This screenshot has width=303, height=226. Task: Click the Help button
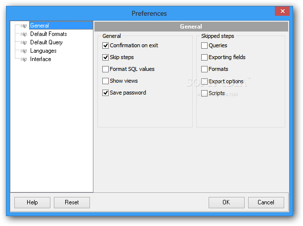(32, 202)
